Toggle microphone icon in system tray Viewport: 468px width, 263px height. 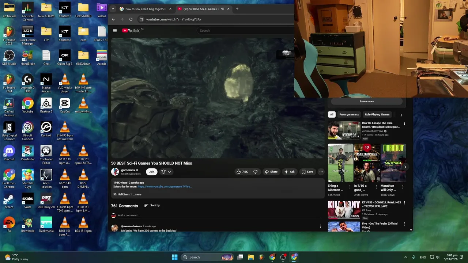(x=414, y=257)
